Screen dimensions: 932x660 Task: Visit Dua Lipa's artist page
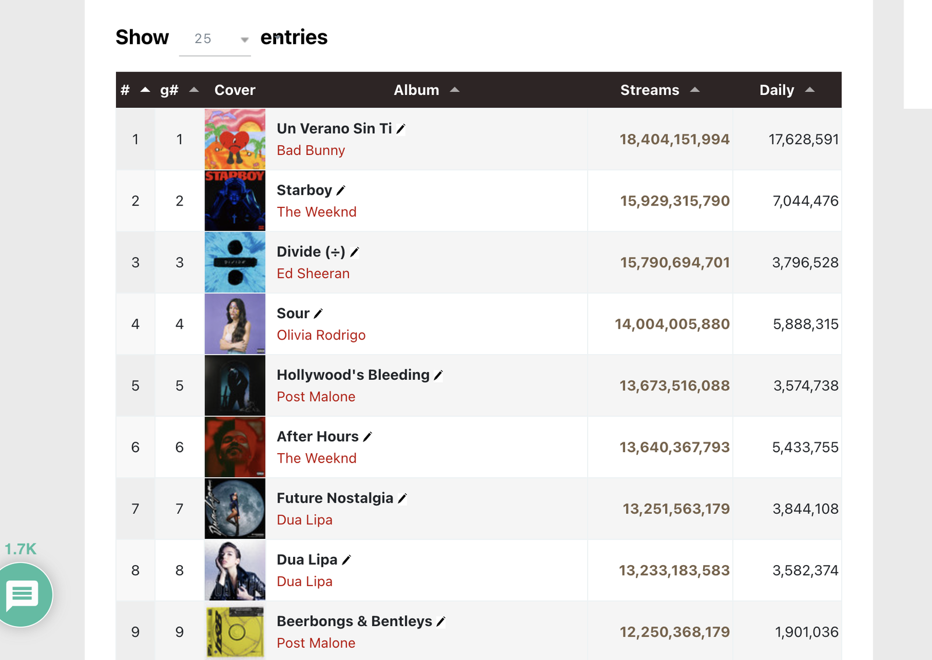tap(304, 520)
